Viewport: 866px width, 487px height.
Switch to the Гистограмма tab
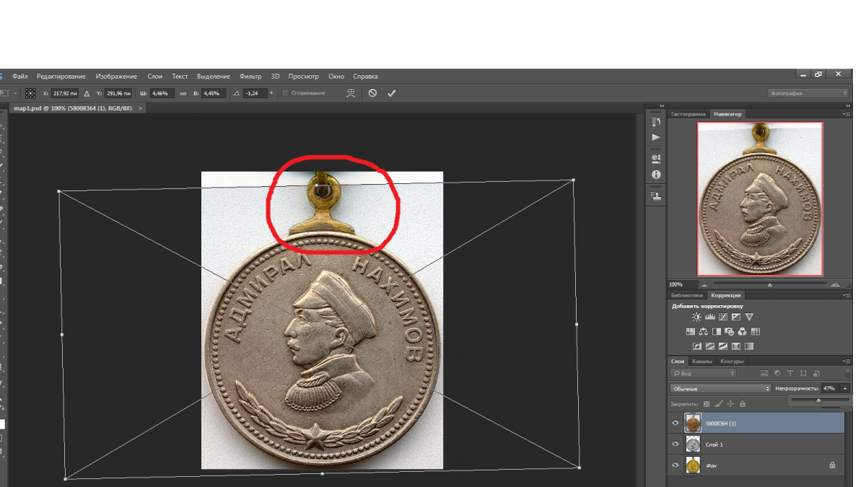[688, 114]
